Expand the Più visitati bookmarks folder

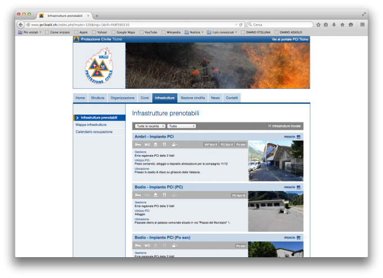30,32
